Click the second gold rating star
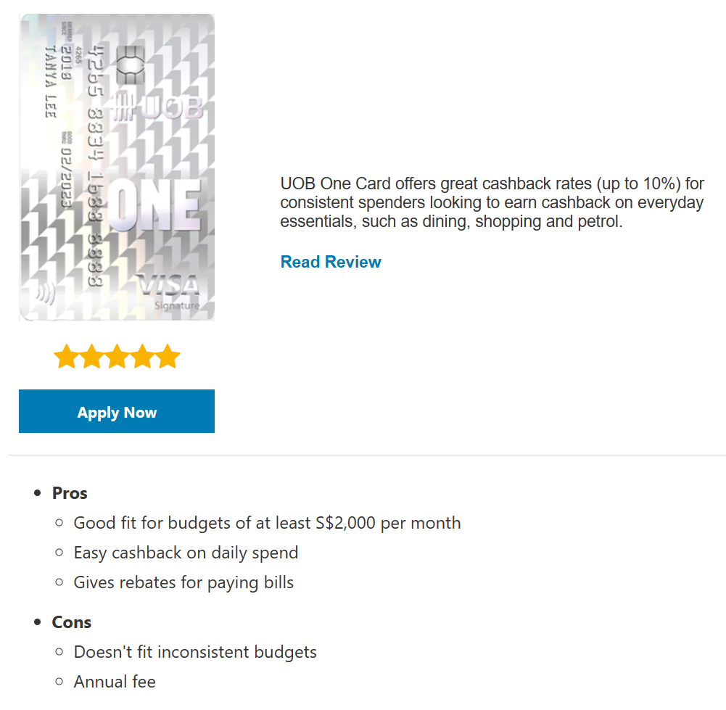Screen dimensions: 726x710 91,357
